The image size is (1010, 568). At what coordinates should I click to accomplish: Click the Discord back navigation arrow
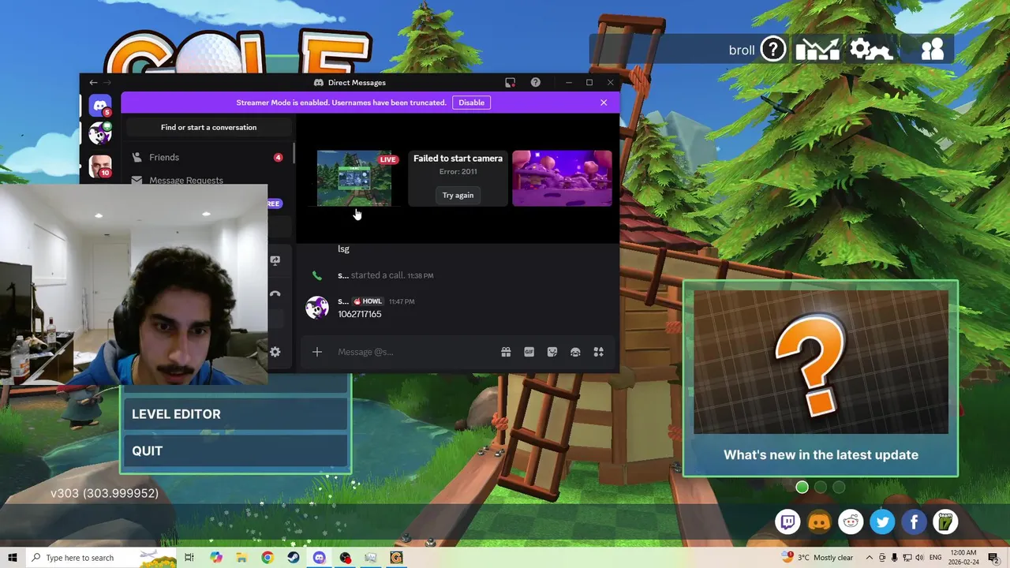[x=93, y=82]
